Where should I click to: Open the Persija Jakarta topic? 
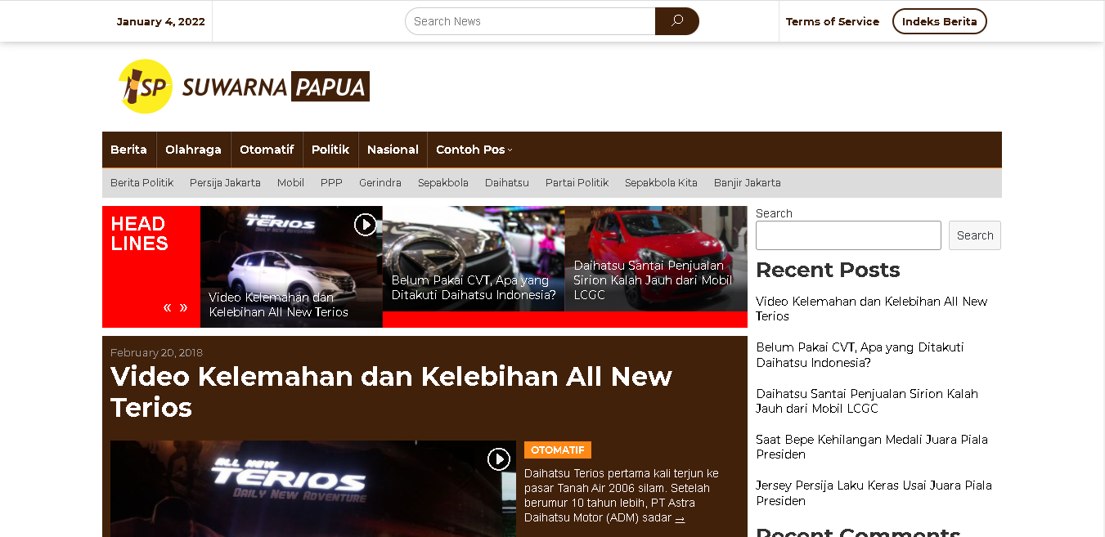225,183
